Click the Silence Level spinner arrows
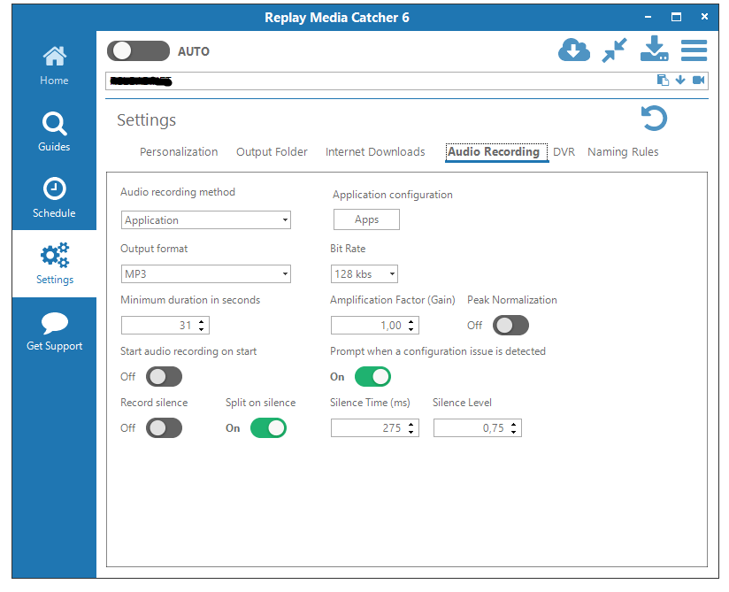The width and height of the screenshot is (729, 592). tap(514, 427)
